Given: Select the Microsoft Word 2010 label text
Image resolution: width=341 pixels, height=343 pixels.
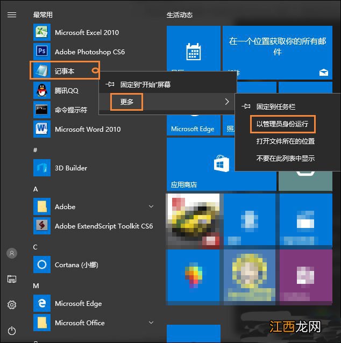Looking at the screenshot, I should point(88,129).
